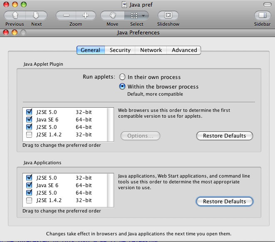Screen dimensions: 275x242
Task: Select J2SE 1.4.2 row in applet list
Action: click(x=65, y=135)
